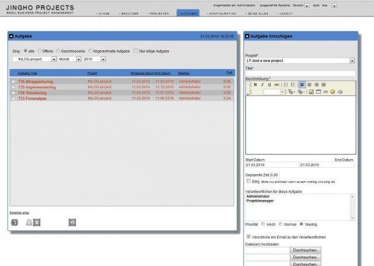Align description text left

click(302, 85)
